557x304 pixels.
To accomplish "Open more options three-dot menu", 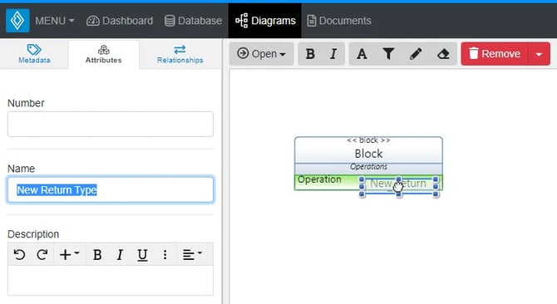I will [165, 254].
